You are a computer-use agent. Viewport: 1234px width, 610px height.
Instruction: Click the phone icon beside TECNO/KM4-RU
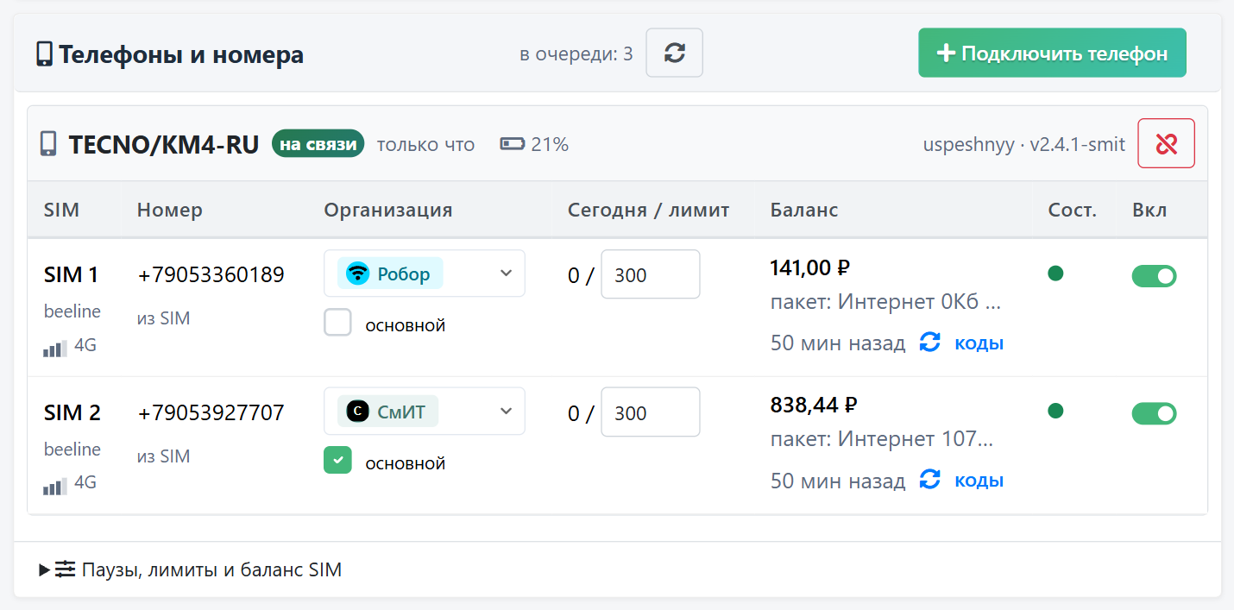[48, 144]
